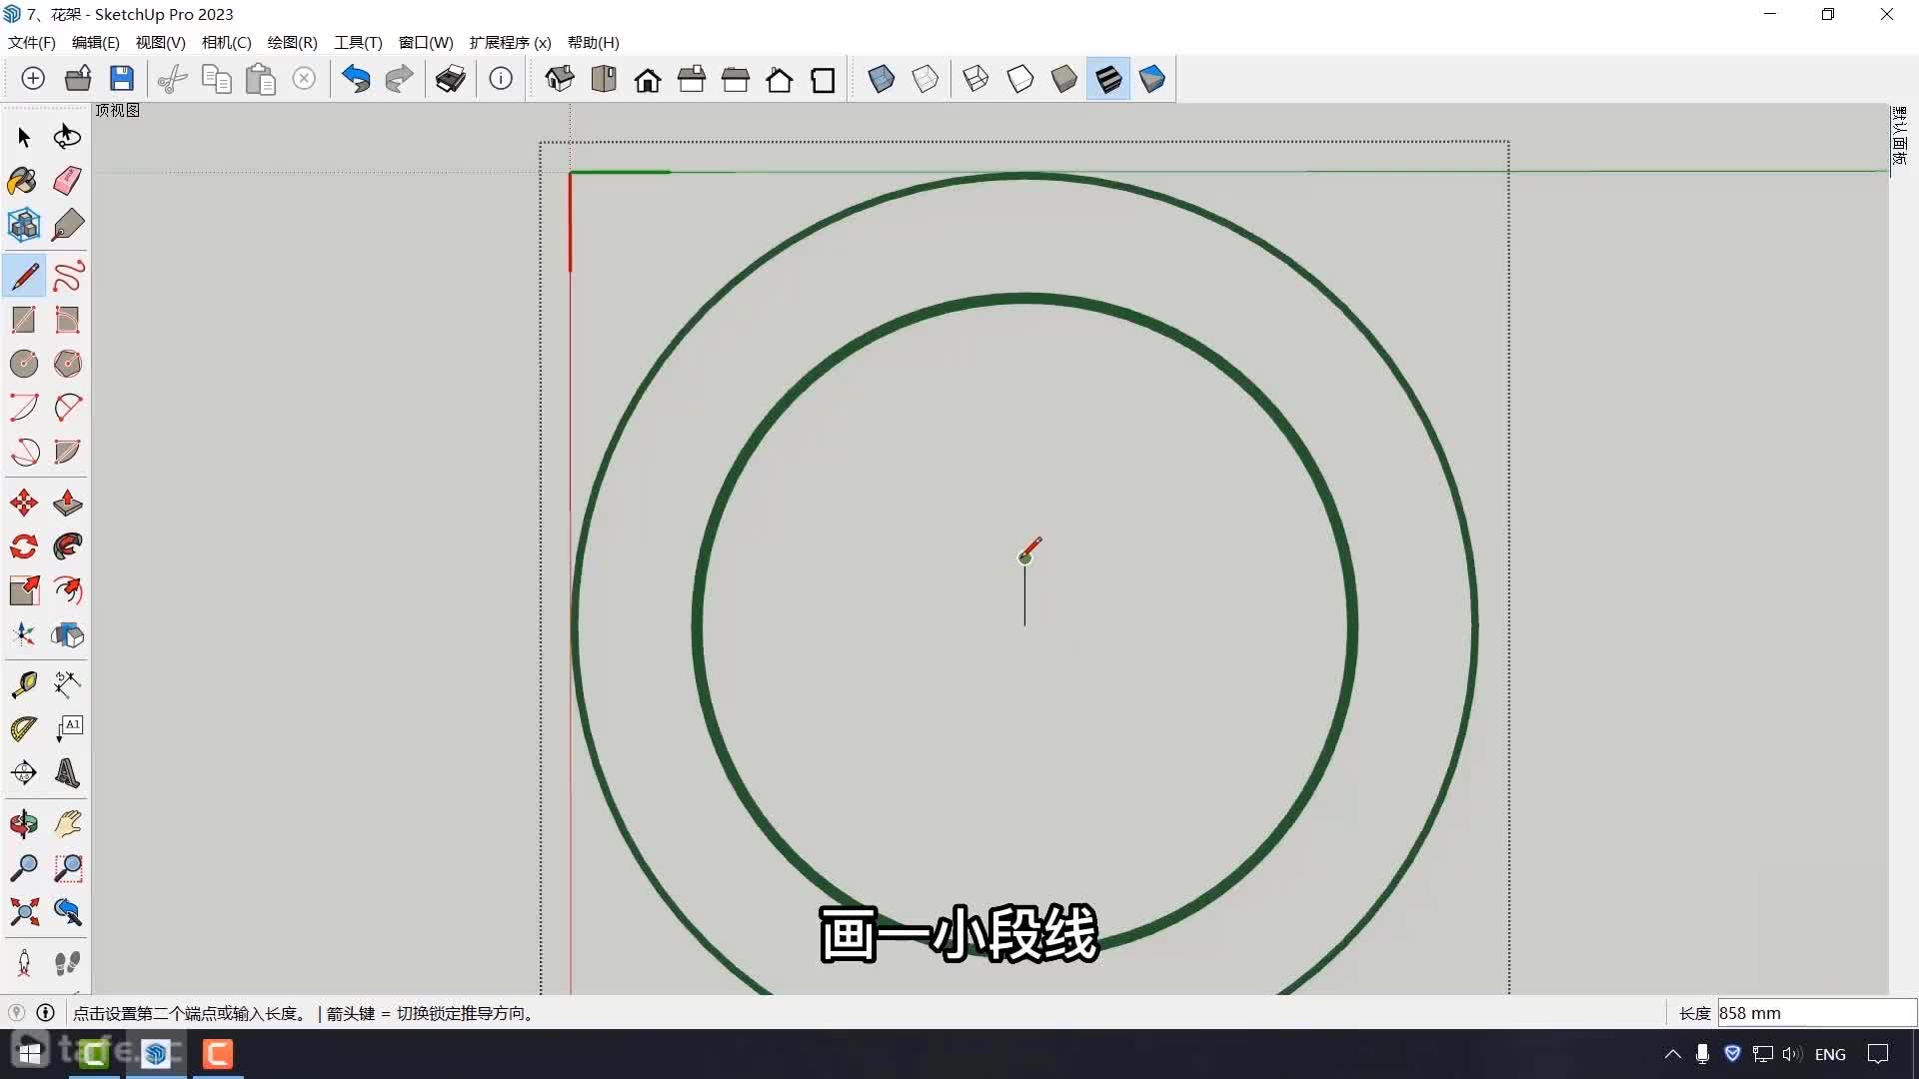This screenshot has height=1079, width=1919.
Task: Click the Make Component tool icon
Action: [24, 225]
